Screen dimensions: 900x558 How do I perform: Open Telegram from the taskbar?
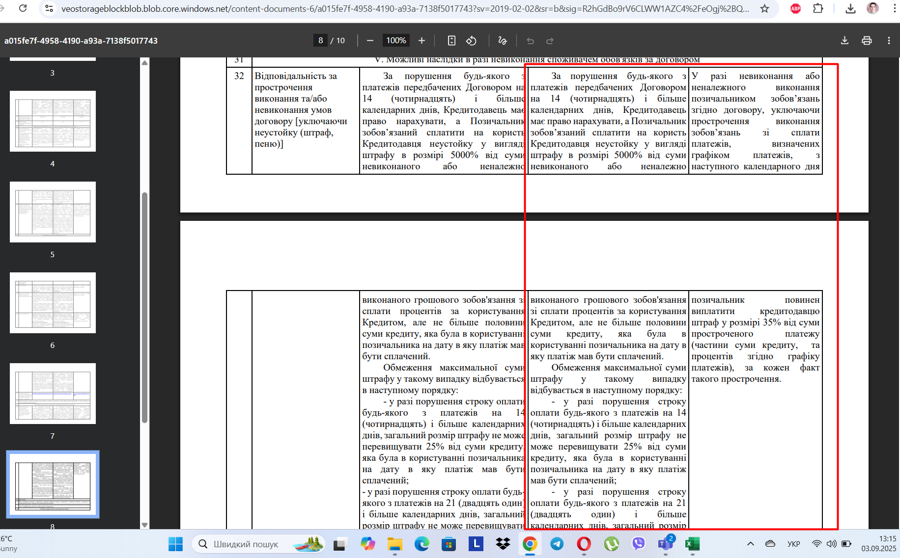click(x=557, y=544)
